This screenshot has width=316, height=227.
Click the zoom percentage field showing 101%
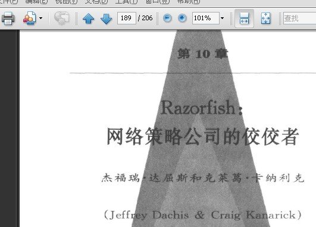tap(206, 18)
